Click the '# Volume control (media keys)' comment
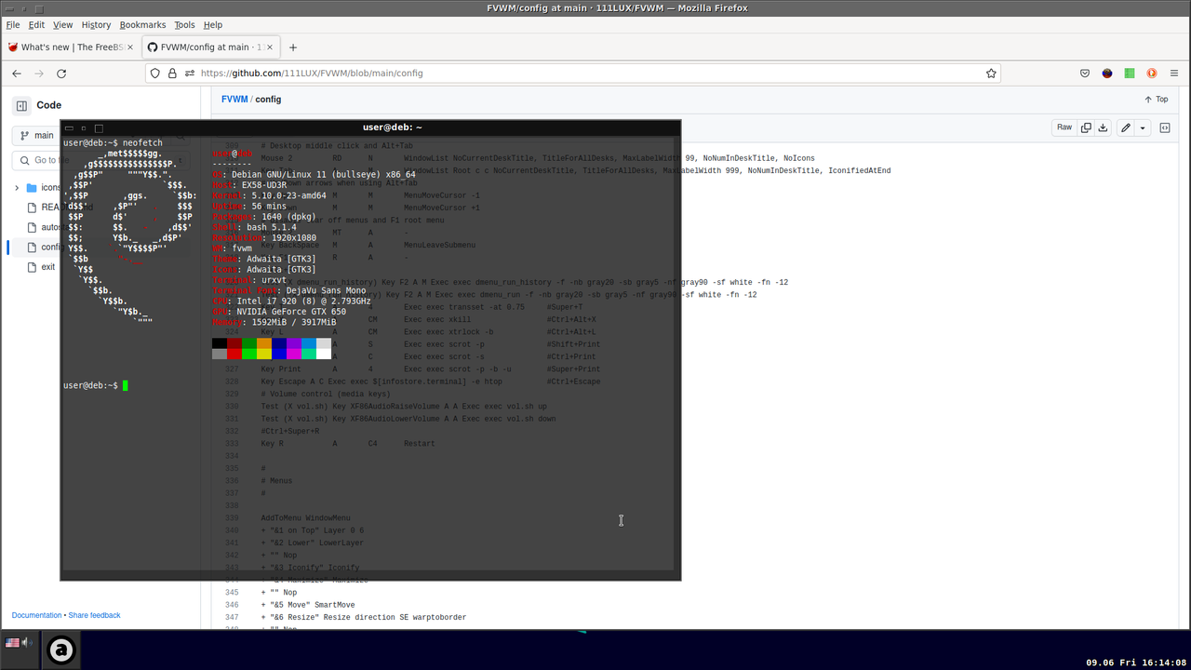This screenshot has width=1191, height=670. click(x=326, y=394)
